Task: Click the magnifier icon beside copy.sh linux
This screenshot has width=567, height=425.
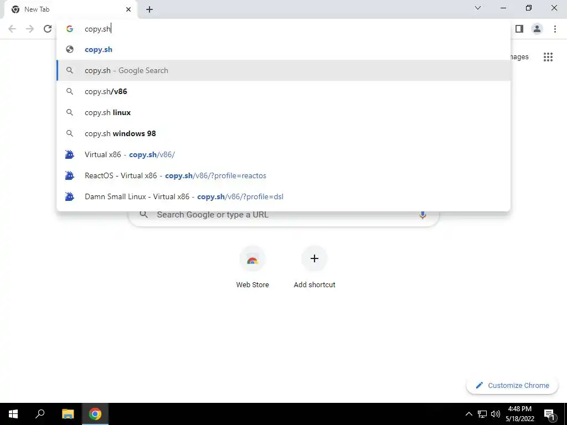Action: pos(70,112)
